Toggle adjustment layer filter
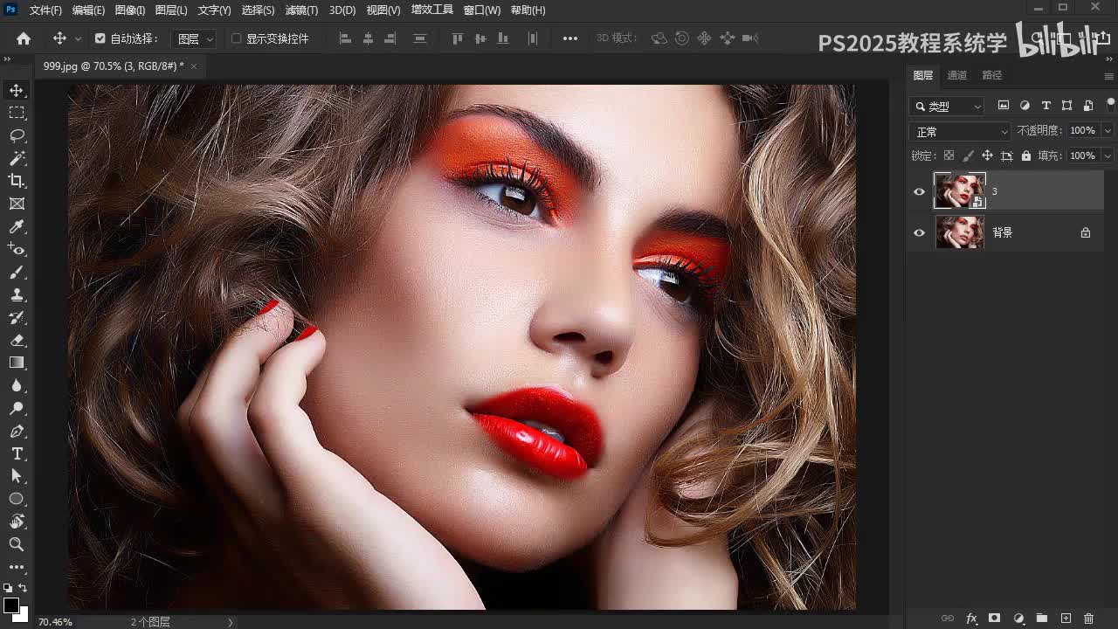This screenshot has width=1118, height=629. (1025, 106)
